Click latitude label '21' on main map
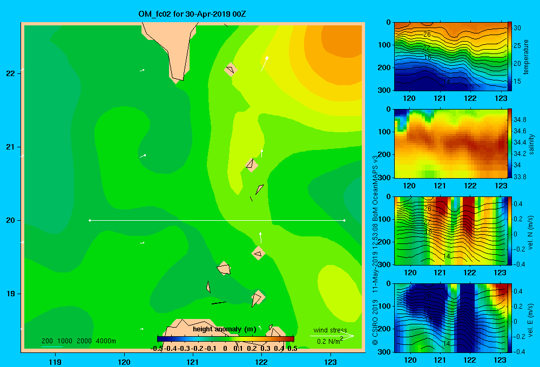Viewport: 540px width, 367px height. click(11, 147)
